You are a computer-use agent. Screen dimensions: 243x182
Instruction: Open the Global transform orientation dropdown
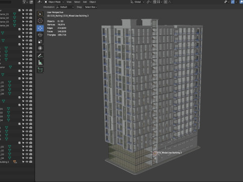point(138,2)
